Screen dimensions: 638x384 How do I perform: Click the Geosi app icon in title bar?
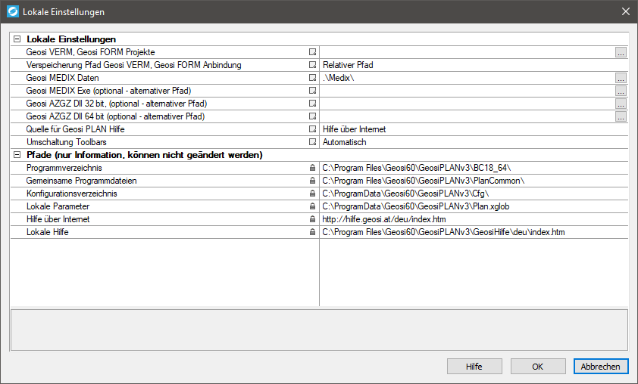click(13, 11)
